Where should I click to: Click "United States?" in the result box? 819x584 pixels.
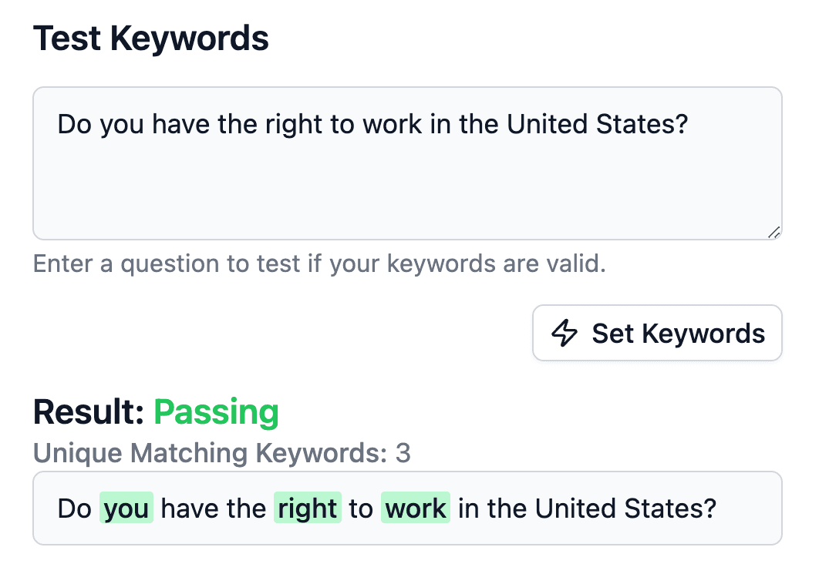[x=625, y=508]
